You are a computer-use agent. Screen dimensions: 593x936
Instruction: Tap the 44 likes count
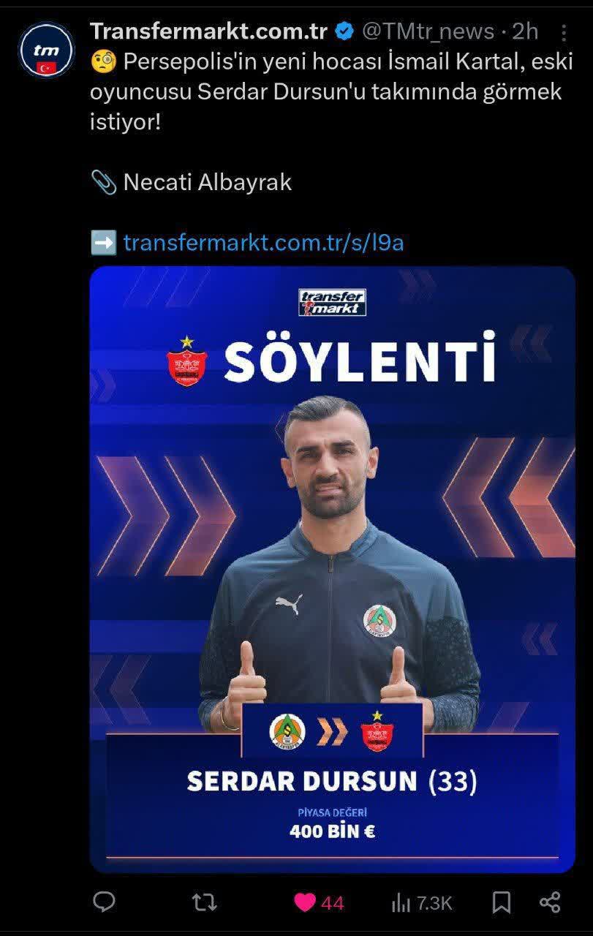pyautogui.click(x=332, y=903)
